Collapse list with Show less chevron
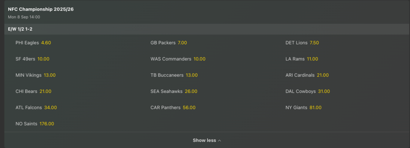This screenshot has width=410, height=148. (207, 140)
